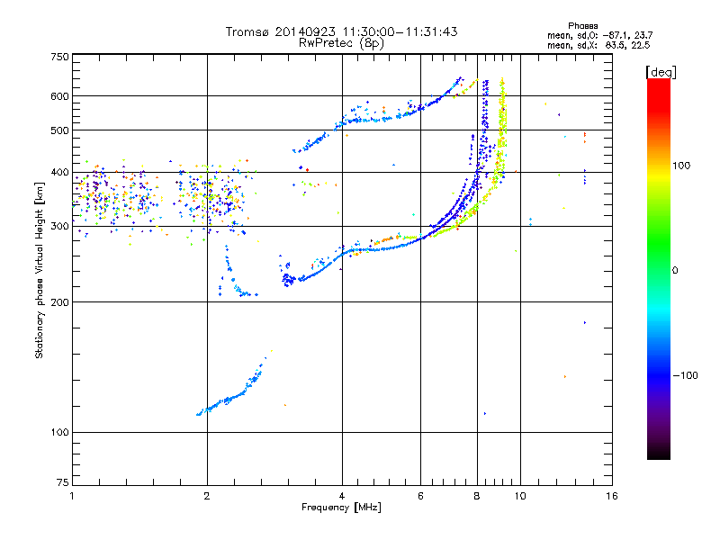The image size is (720, 540).
Task: Click the y-axis label '75'
Action: click(x=63, y=482)
